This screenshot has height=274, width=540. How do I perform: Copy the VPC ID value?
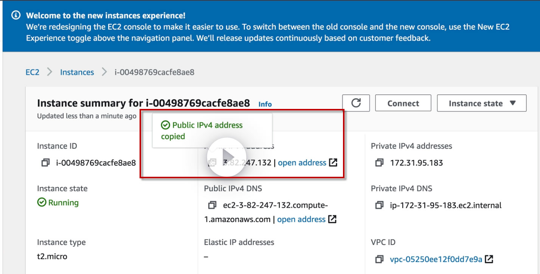coord(379,259)
